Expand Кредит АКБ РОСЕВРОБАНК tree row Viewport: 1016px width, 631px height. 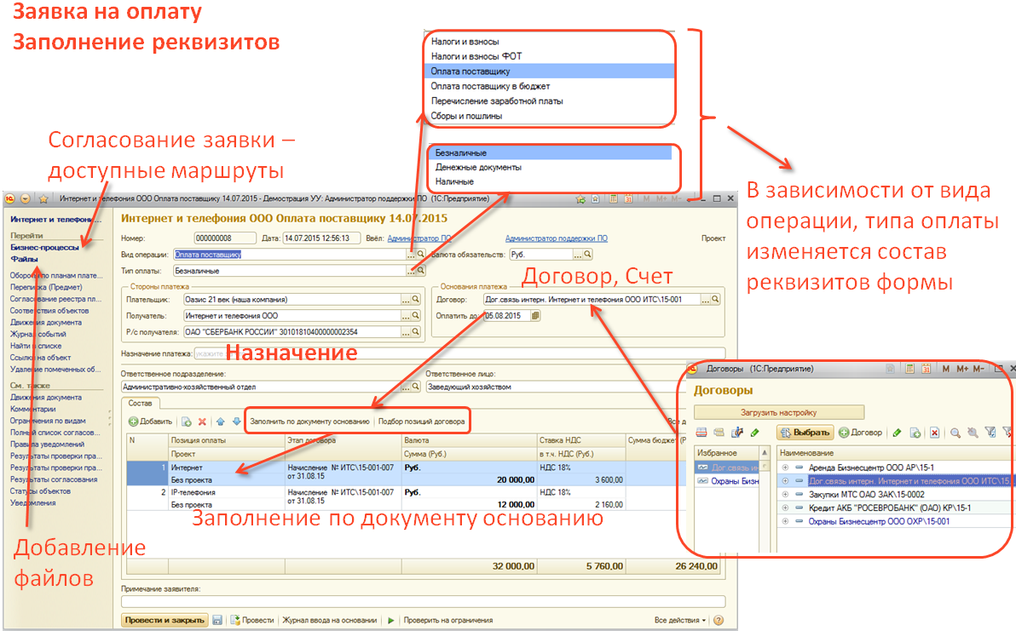pos(785,508)
